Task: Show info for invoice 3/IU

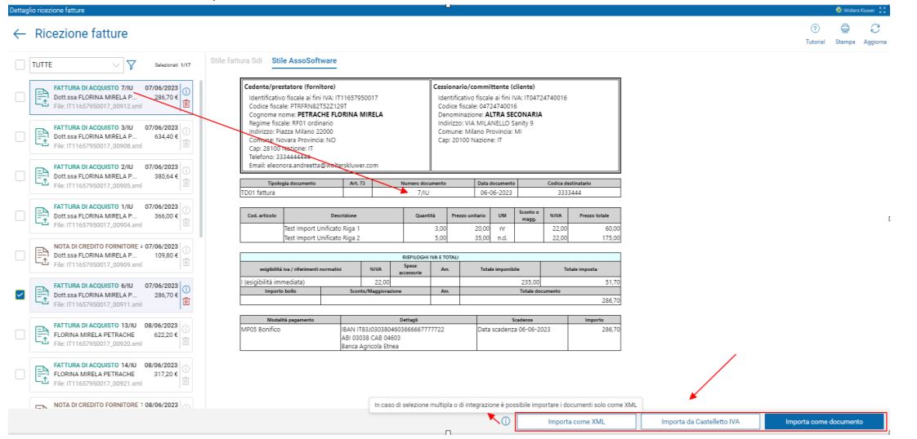Action: (186, 131)
